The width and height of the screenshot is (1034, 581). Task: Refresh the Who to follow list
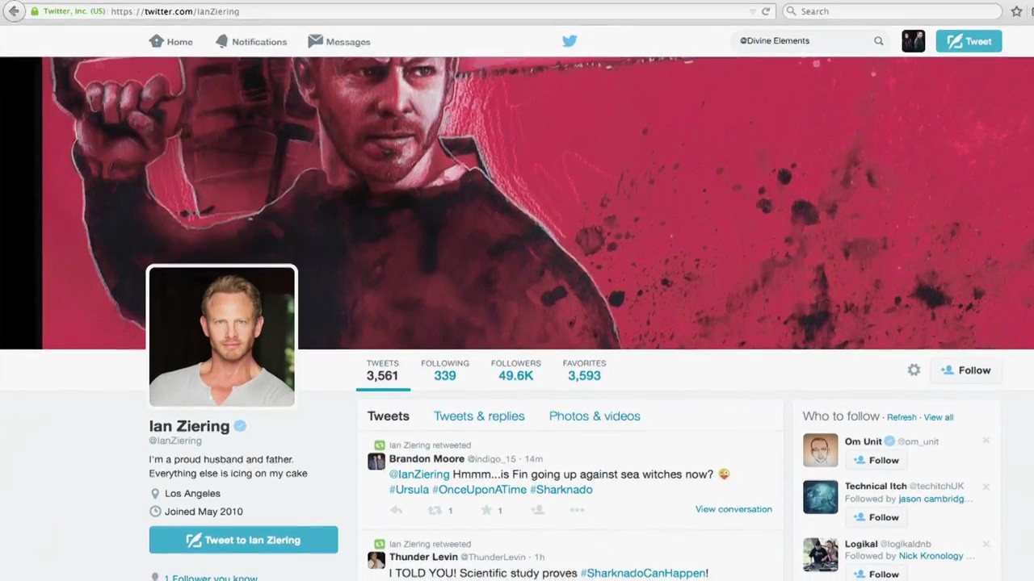(x=902, y=417)
